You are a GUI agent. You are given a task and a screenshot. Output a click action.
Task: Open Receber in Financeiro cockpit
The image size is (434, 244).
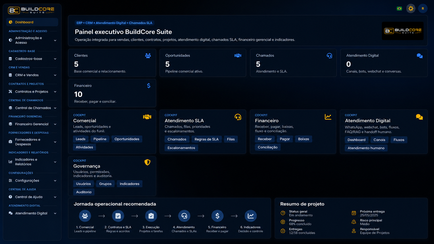click(265, 139)
